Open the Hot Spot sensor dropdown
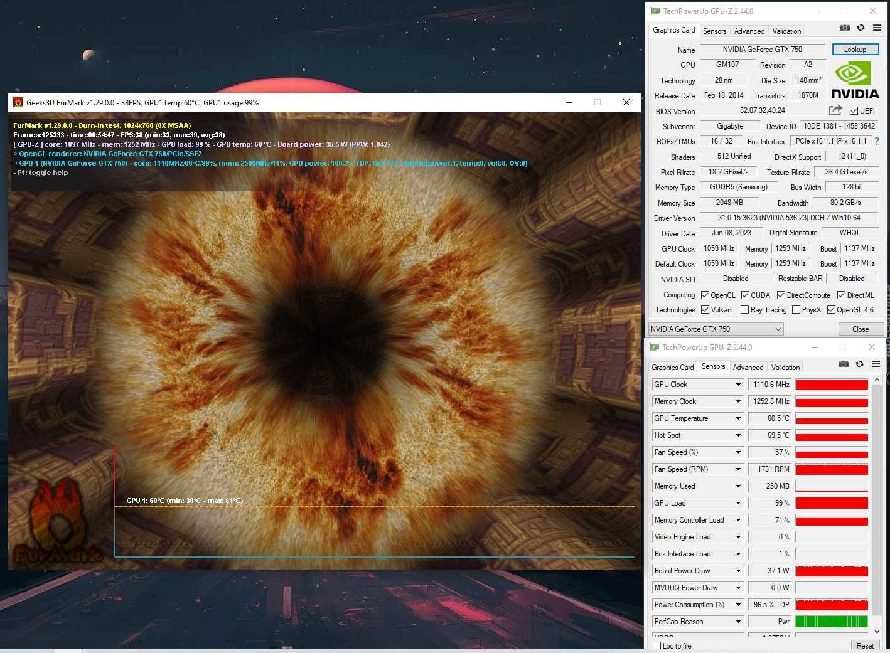The height and width of the screenshot is (653, 890). tap(738, 435)
